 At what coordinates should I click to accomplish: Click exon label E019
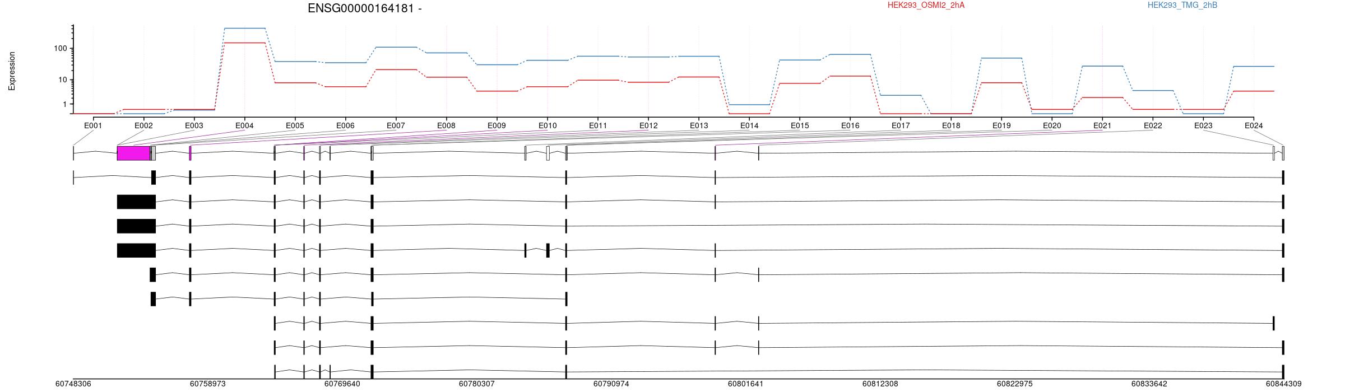(x=1001, y=126)
